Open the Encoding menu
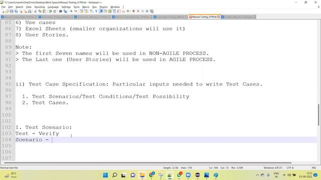Screen dimensions: 321x180 (x=40, y=7)
